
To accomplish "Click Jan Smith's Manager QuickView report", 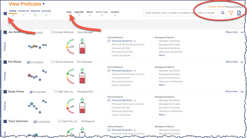I will 169,41.
